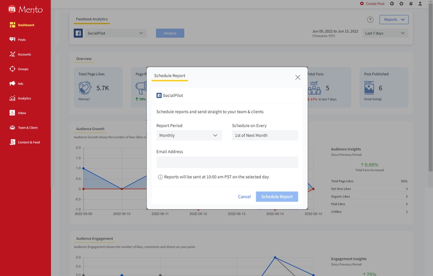The height and width of the screenshot is (276, 433).
Task: Open Posts via its sidebar icon
Action: [12, 39]
